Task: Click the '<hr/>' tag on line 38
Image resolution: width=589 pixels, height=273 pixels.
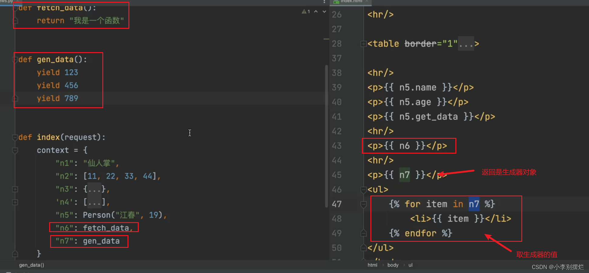Action: (380, 73)
